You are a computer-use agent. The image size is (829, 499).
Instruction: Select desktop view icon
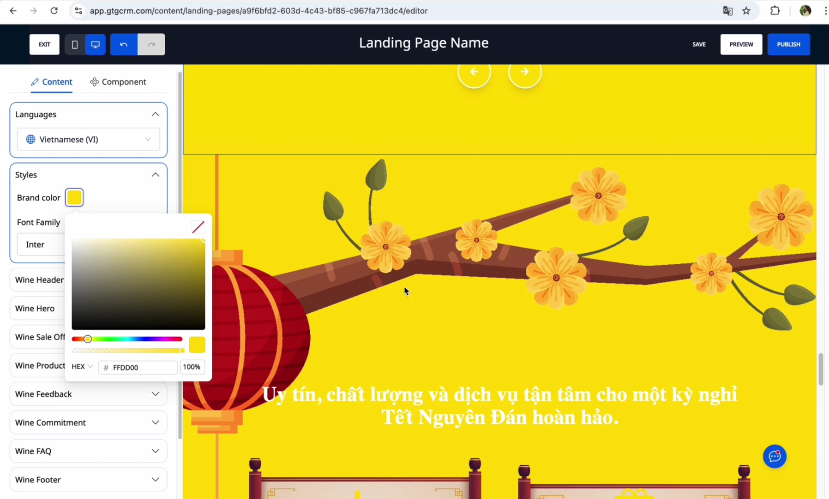tap(96, 44)
